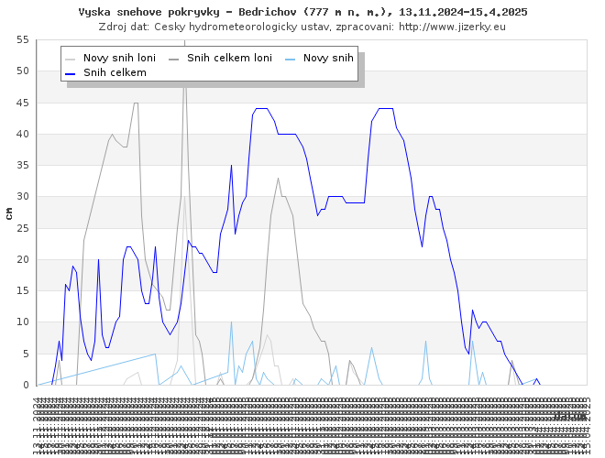This screenshot has height=458, width=605.
Task: Click the 'datum' x-axis label
Action: point(569,416)
